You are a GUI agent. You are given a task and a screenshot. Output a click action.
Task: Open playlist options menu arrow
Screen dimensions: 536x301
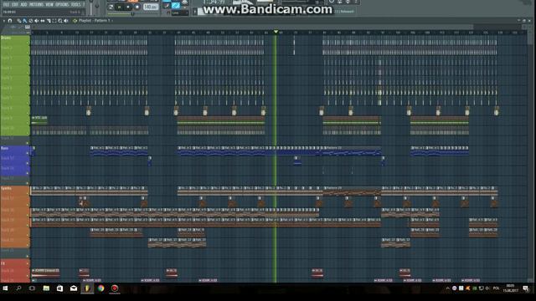3,21
